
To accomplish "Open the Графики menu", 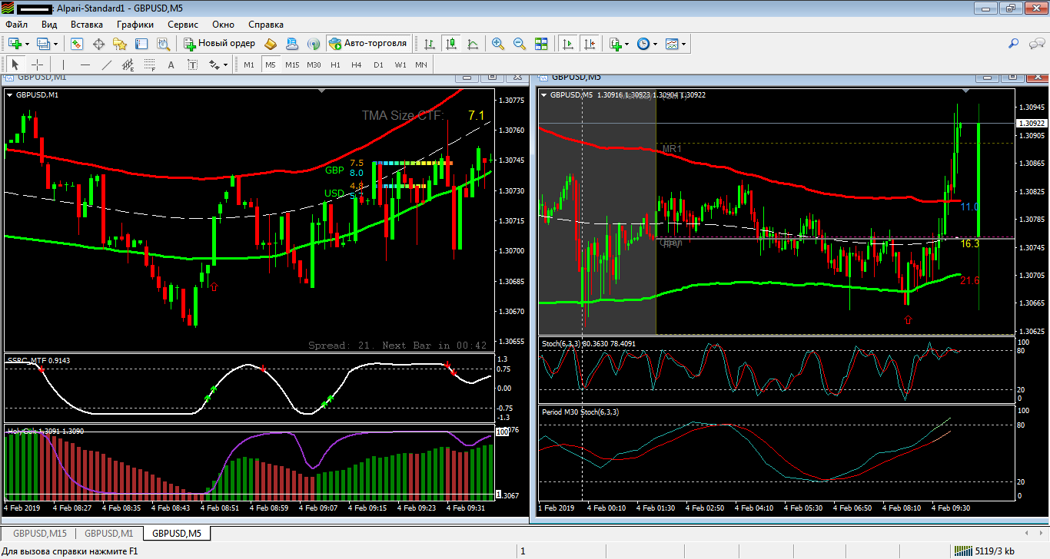I will coord(135,24).
